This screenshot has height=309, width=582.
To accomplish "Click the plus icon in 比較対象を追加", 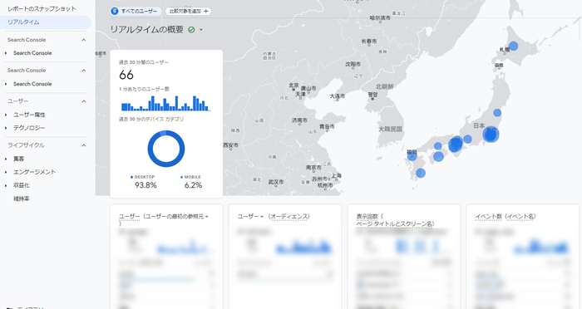I will point(206,11).
